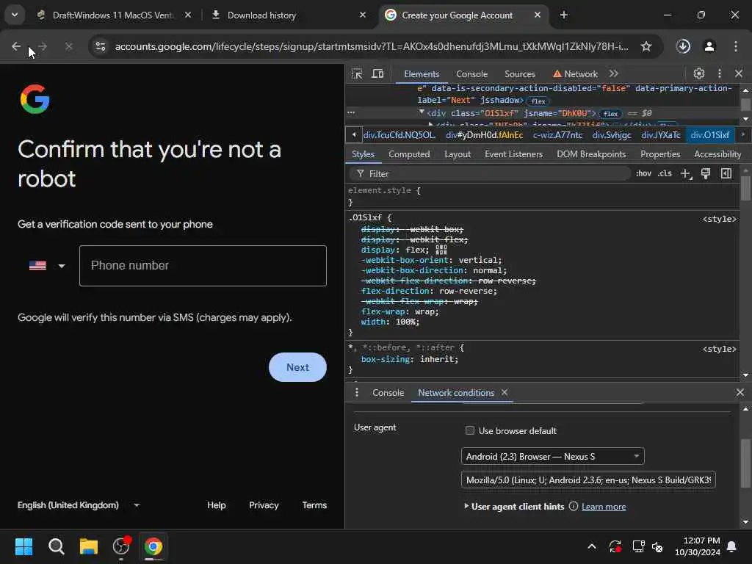This screenshot has height=564, width=752.
Task: Open the Accessibility pane tab
Action: 717,154
